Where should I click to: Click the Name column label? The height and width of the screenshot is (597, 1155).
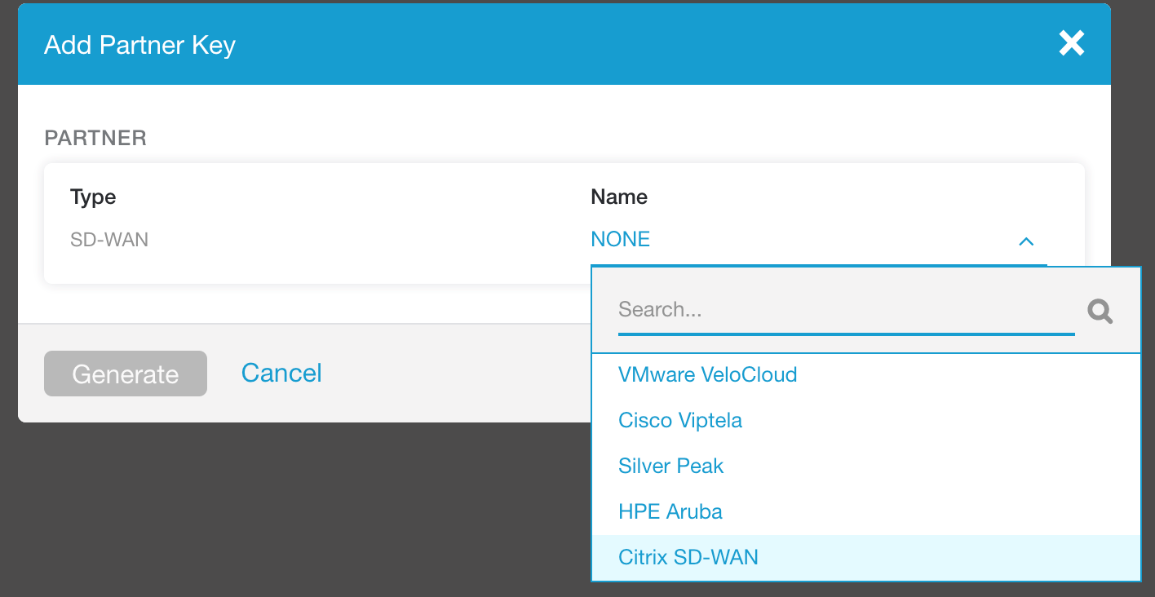619,197
